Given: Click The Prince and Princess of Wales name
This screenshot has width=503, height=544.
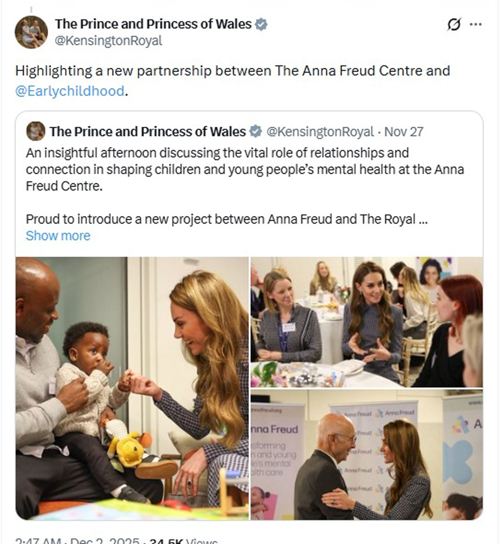Looking at the screenshot, I should 153,24.
